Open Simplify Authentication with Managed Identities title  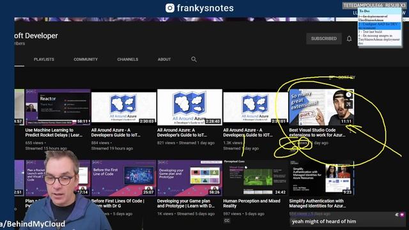tap(318, 203)
